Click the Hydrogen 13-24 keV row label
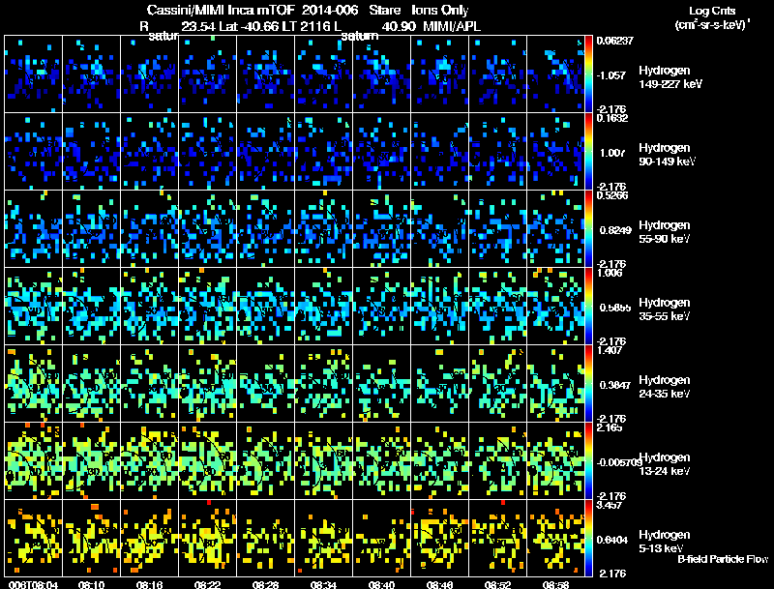 tap(665, 464)
